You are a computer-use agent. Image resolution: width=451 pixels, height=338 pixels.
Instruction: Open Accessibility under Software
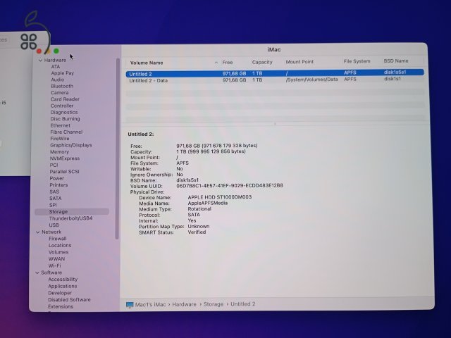click(63, 280)
